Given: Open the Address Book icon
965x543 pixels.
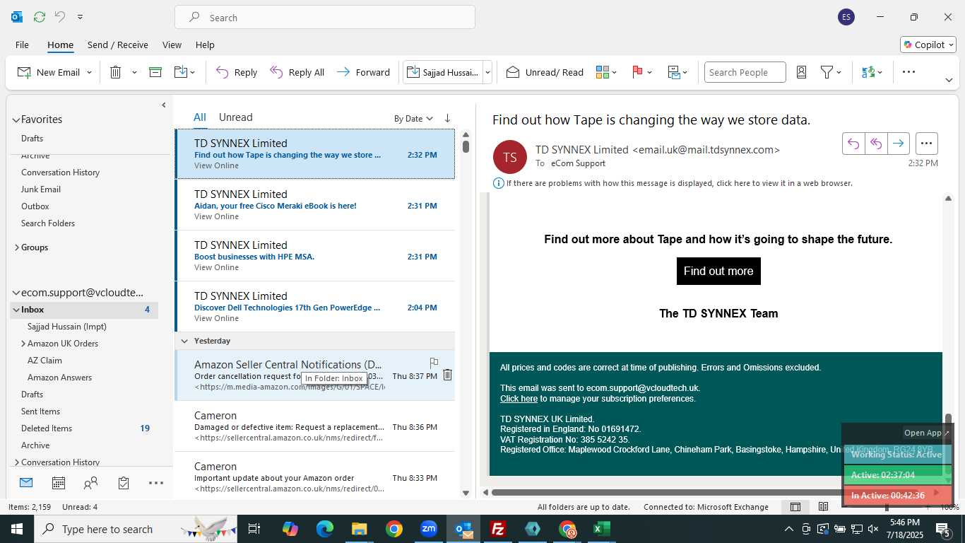Looking at the screenshot, I should pos(801,72).
